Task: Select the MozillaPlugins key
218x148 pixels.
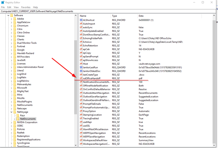Action: 24,102
